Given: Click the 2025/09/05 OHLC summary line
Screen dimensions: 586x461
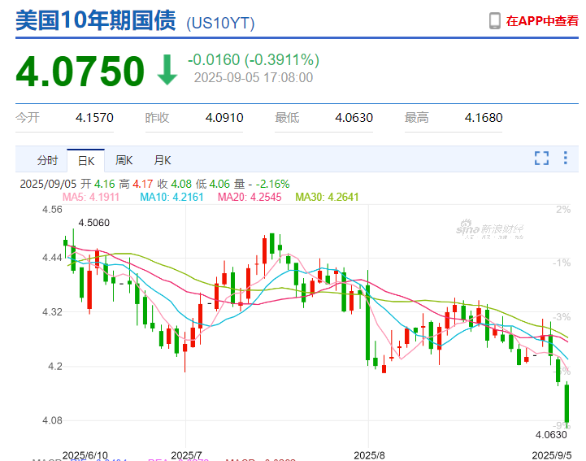Looking at the screenshot, I should [154, 184].
